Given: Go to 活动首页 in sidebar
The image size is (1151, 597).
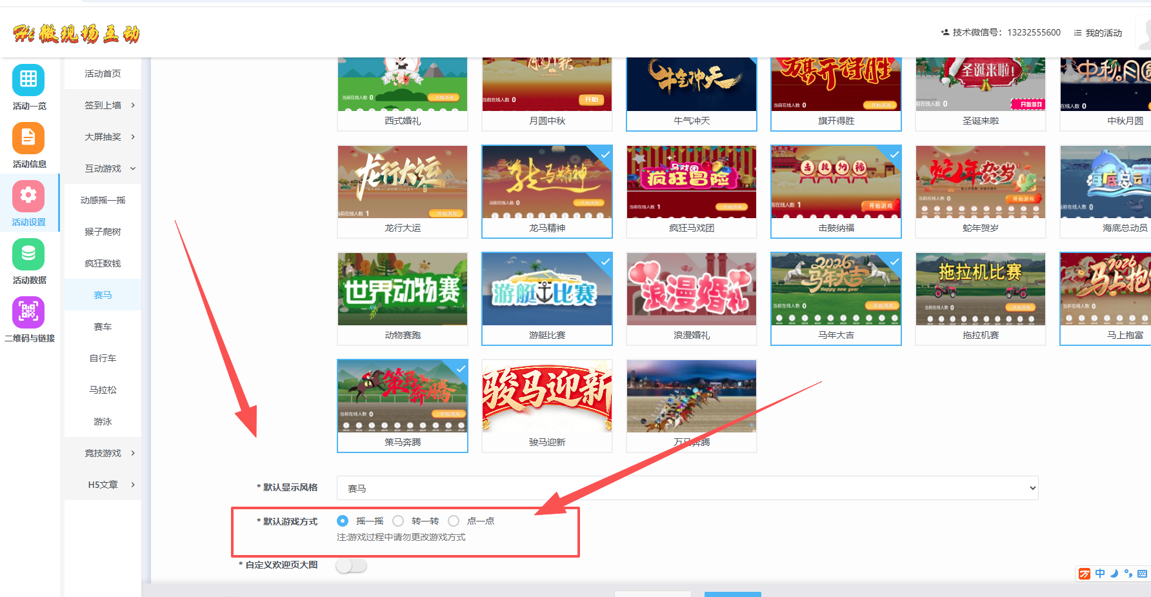Looking at the screenshot, I should click(103, 74).
